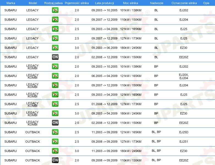Click the Nadwozie column header
The image size is (215, 165).
157,3
